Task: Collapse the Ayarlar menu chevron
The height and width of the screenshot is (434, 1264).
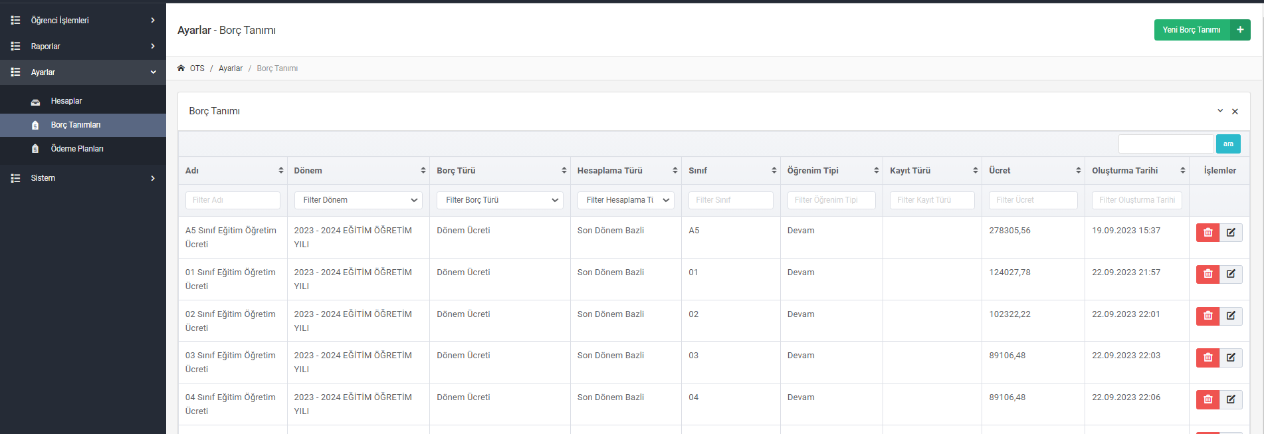Action: (x=154, y=72)
